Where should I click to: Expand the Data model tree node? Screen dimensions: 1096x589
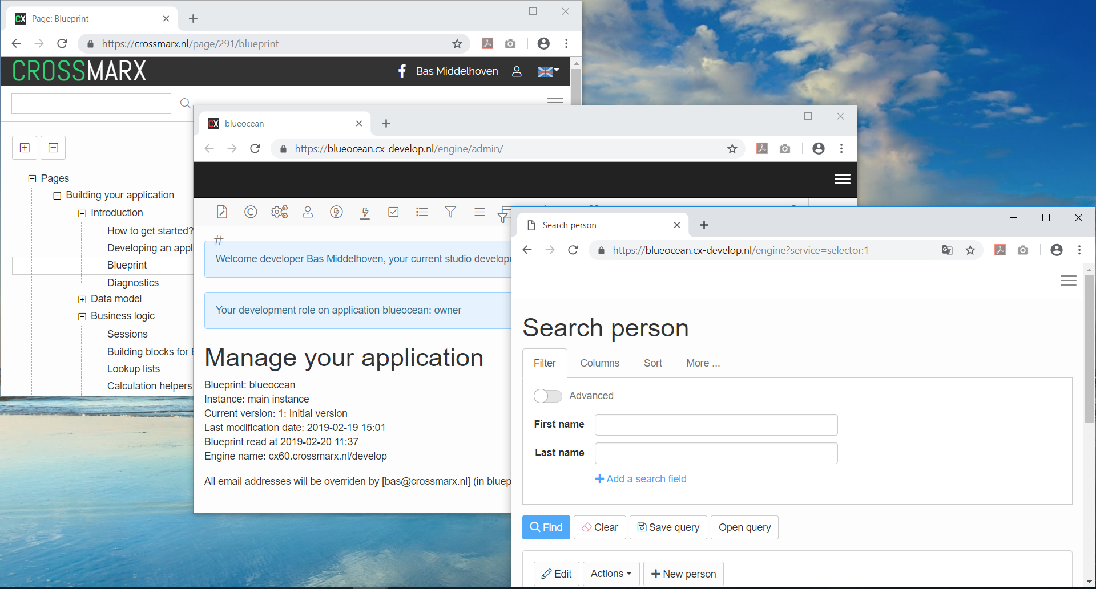coord(82,299)
